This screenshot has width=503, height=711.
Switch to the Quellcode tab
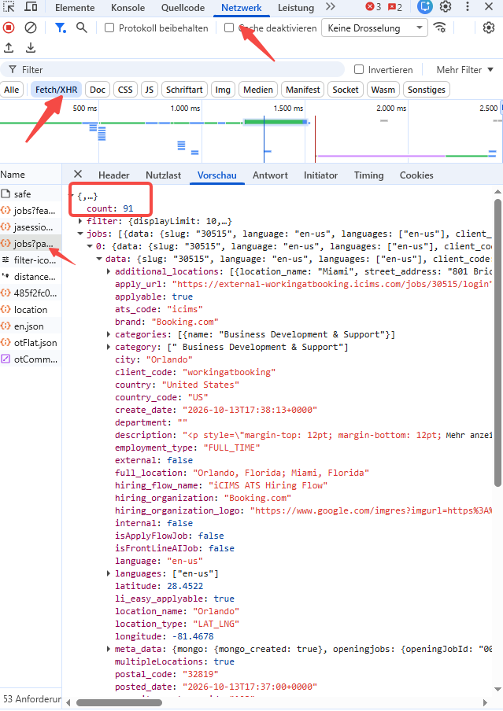pyautogui.click(x=183, y=8)
